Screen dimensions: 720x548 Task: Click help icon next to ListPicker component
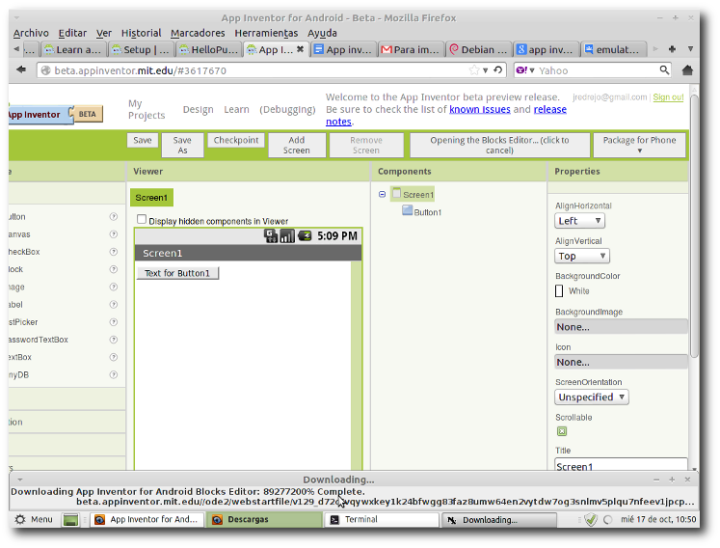click(114, 322)
